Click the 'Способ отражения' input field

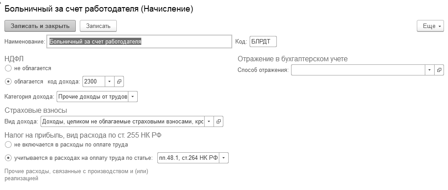[x=358, y=70]
